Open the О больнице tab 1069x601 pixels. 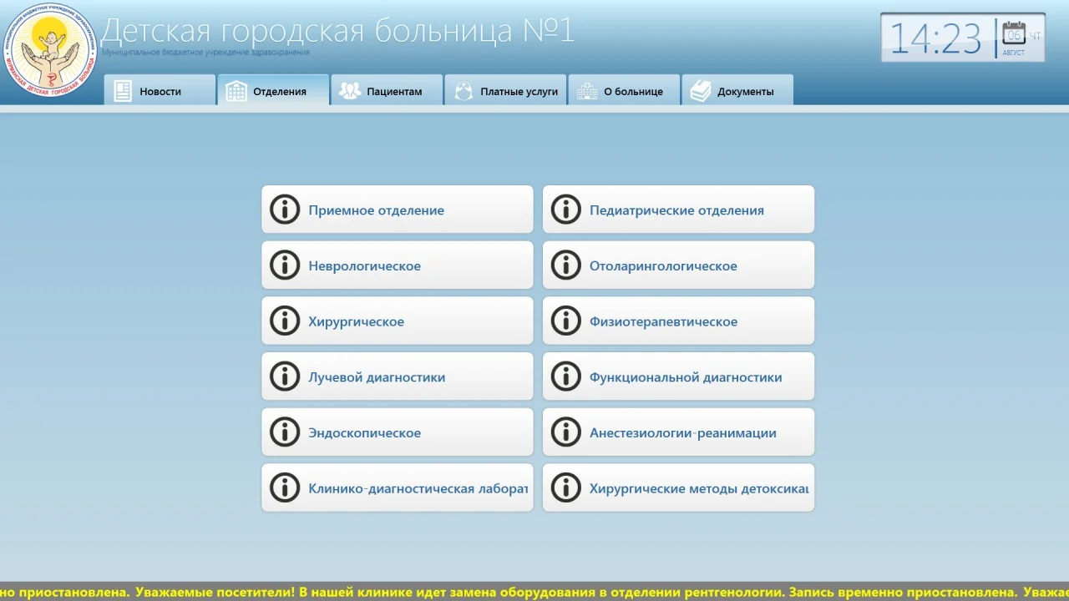[x=624, y=89]
